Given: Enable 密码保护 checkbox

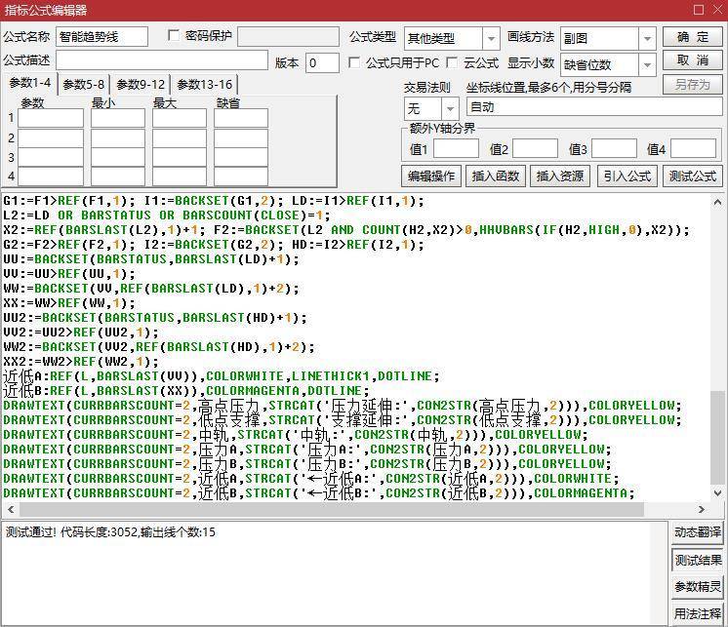Looking at the screenshot, I should tap(174, 35).
